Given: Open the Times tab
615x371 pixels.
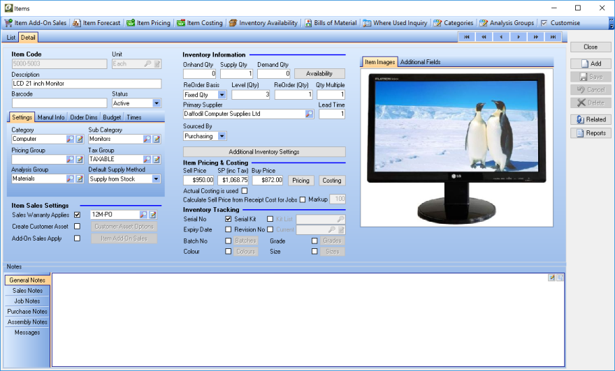Looking at the screenshot, I should (x=133, y=117).
